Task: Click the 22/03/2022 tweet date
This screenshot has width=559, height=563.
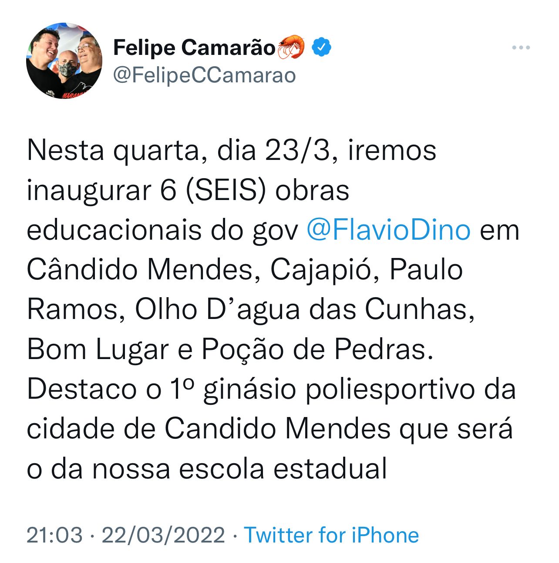Action: (163, 535)
